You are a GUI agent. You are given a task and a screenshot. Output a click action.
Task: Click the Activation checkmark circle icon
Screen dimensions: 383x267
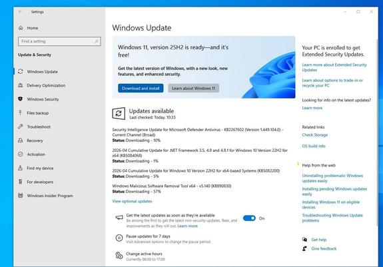click(x=21, y=154)
